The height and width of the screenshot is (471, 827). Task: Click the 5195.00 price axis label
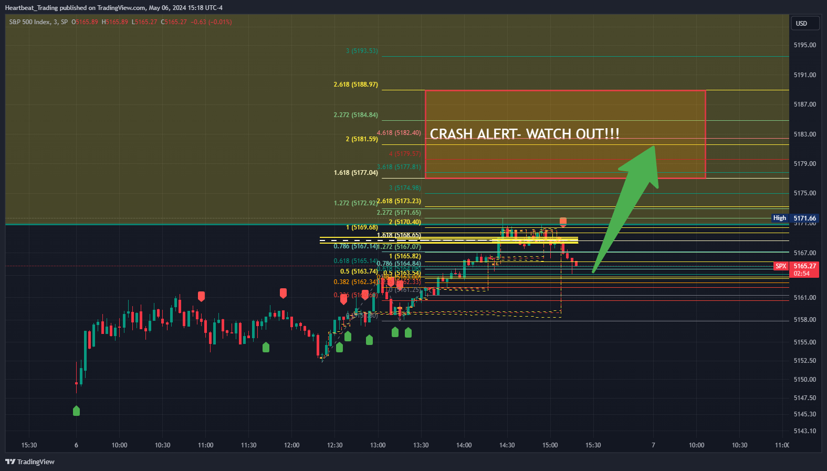pos(805,45)
